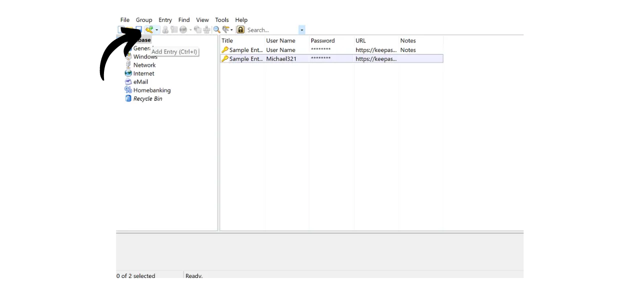Open the Add Entry dropdown arrow
The width and height of the screenshot is (640, 293).
tap(156, 29)
